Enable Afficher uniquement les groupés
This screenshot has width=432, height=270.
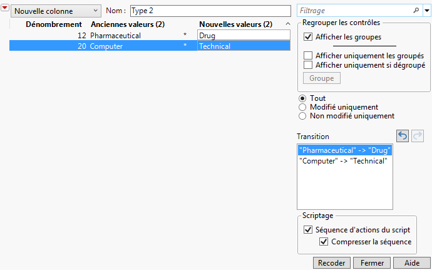[x=308, y=56]
